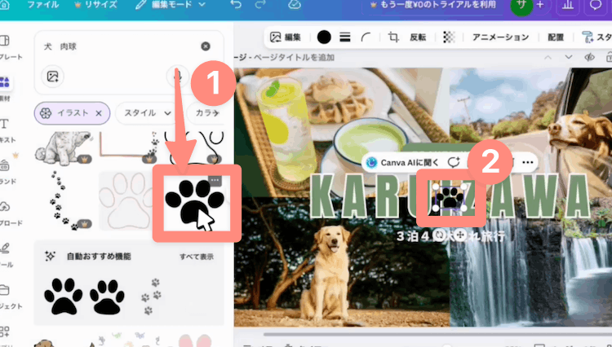Open the analytics chart icon
Viewport: 612px width, 347px height.
(568, 5)
